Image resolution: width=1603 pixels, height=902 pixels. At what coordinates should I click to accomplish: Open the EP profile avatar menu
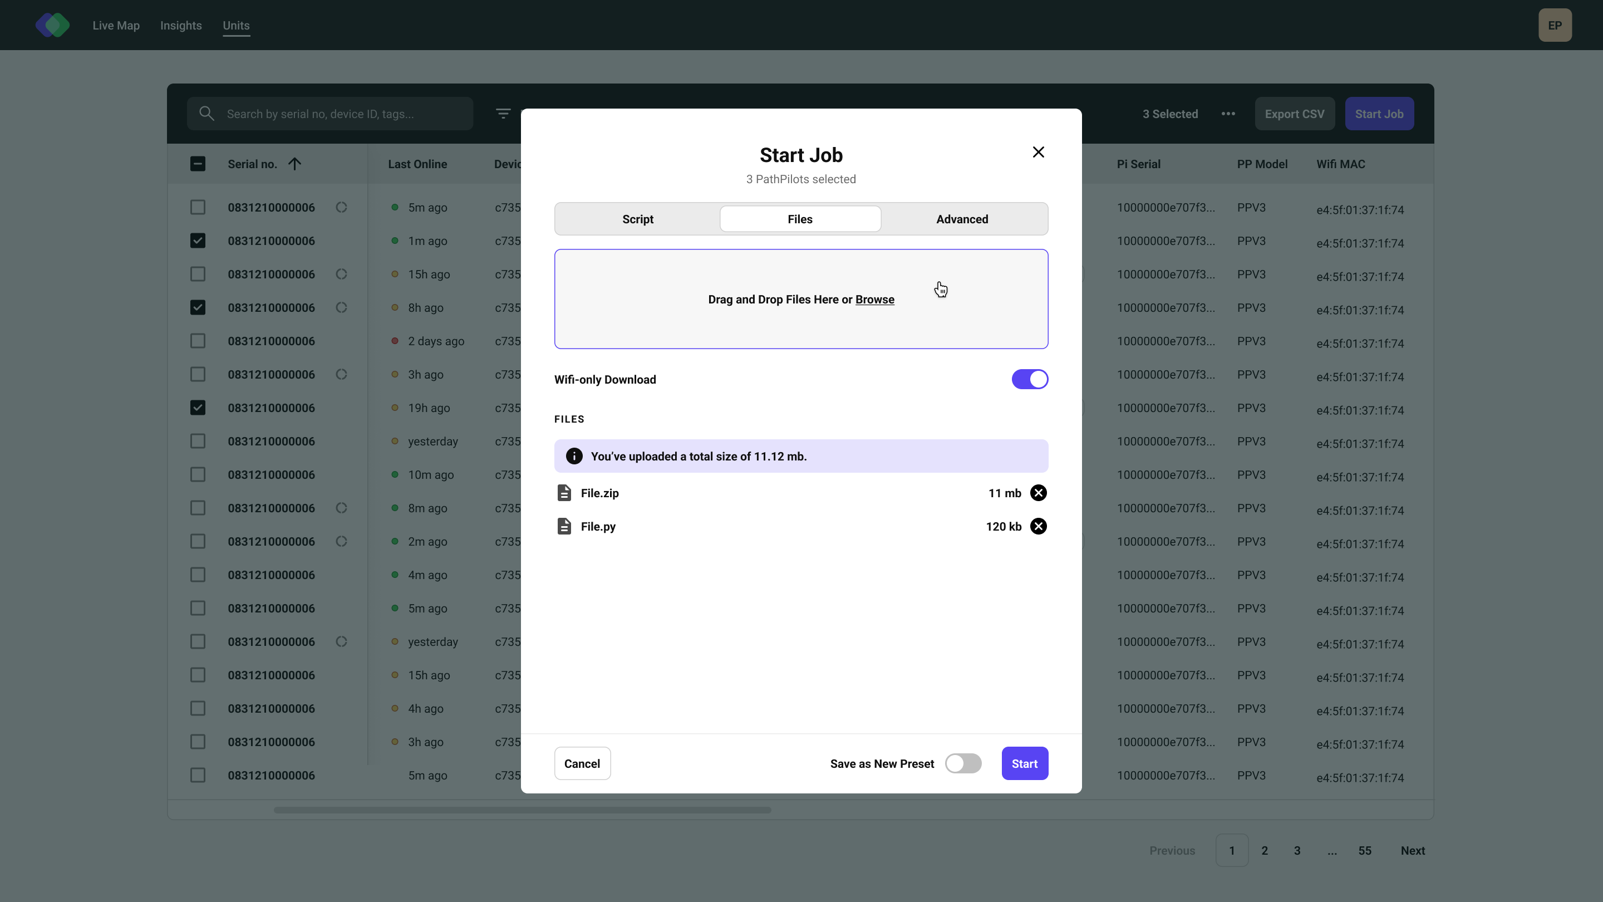(x=1555, y=25)
